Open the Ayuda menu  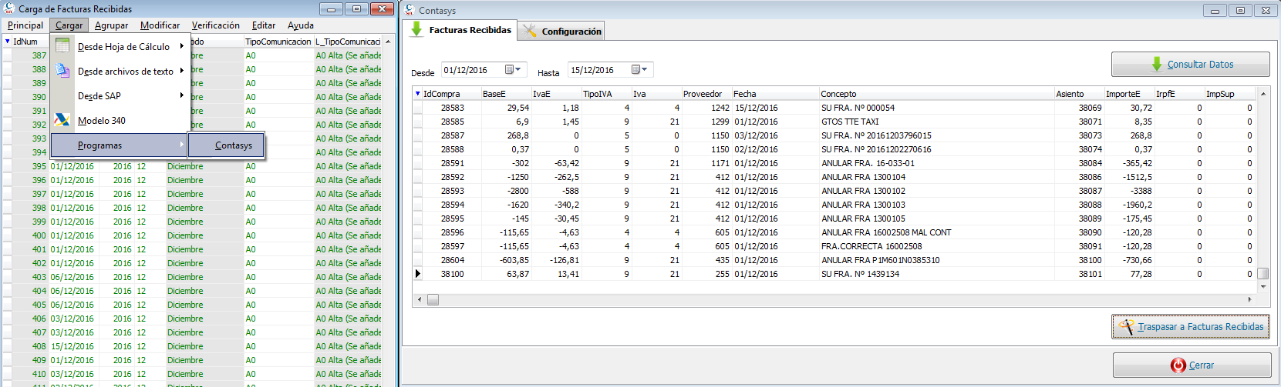(x=300, y=25)
